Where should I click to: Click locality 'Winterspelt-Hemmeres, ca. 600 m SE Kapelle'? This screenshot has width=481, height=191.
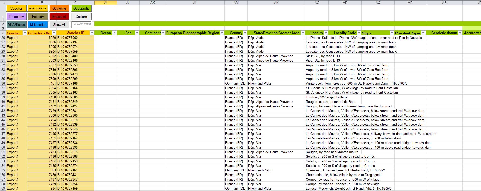(357, 83)
